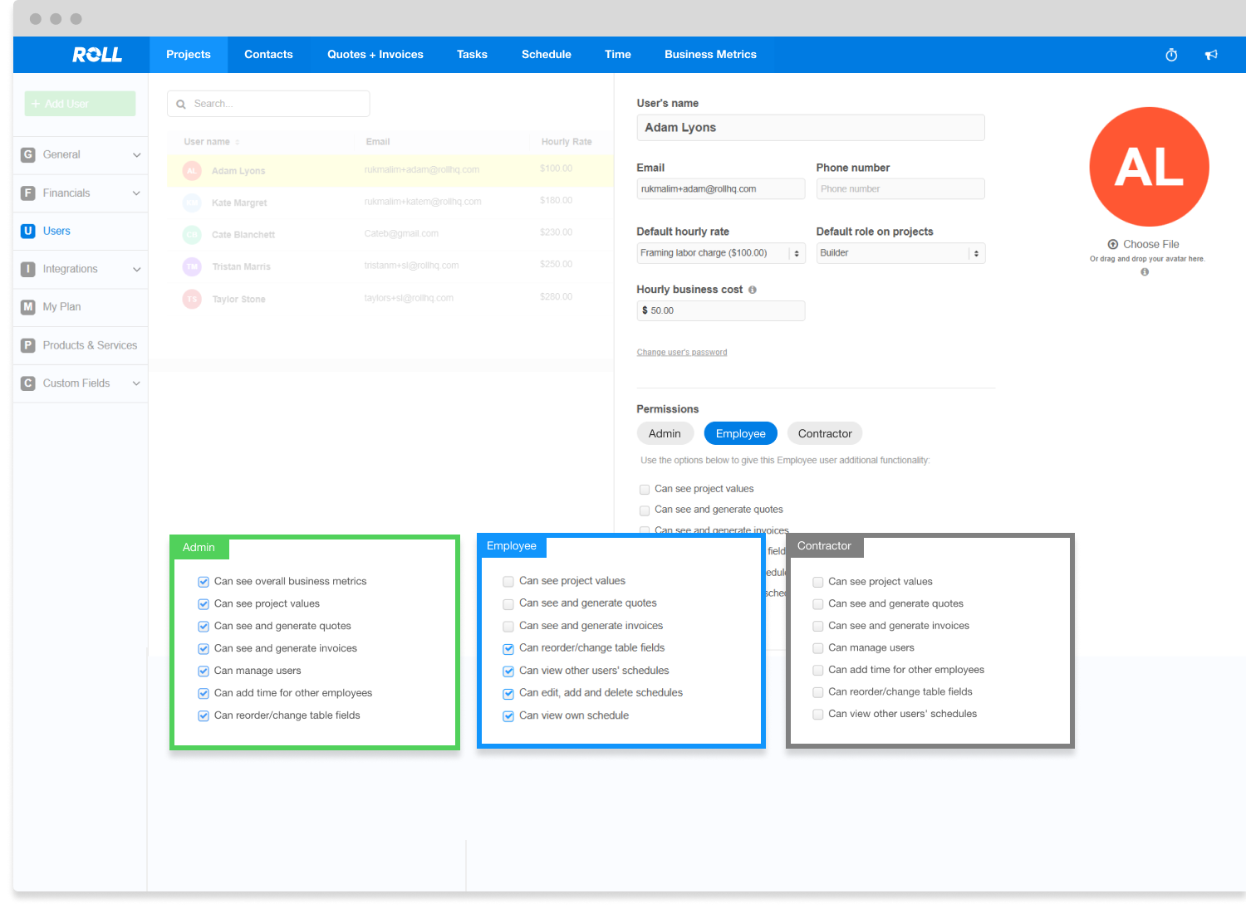Click the Users sidebar icon
Viewport: 1246px width, 913px height.
tap(28, 231)
